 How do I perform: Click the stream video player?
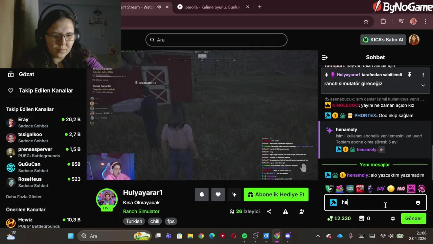pos(202,115)
